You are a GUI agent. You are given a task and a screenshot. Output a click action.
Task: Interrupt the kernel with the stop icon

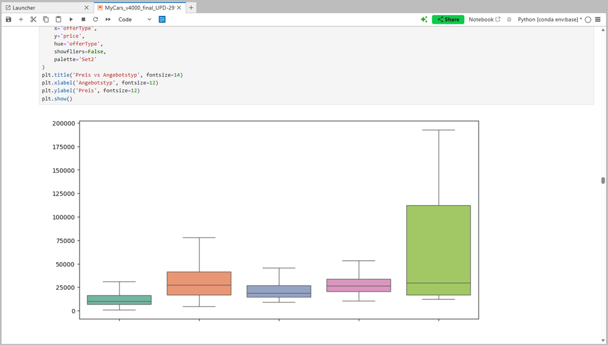(x=83, y=20)
